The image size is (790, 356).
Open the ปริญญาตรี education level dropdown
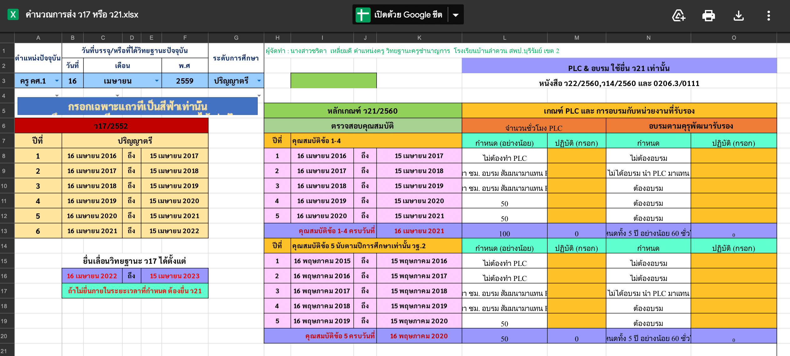coord(259,81)
